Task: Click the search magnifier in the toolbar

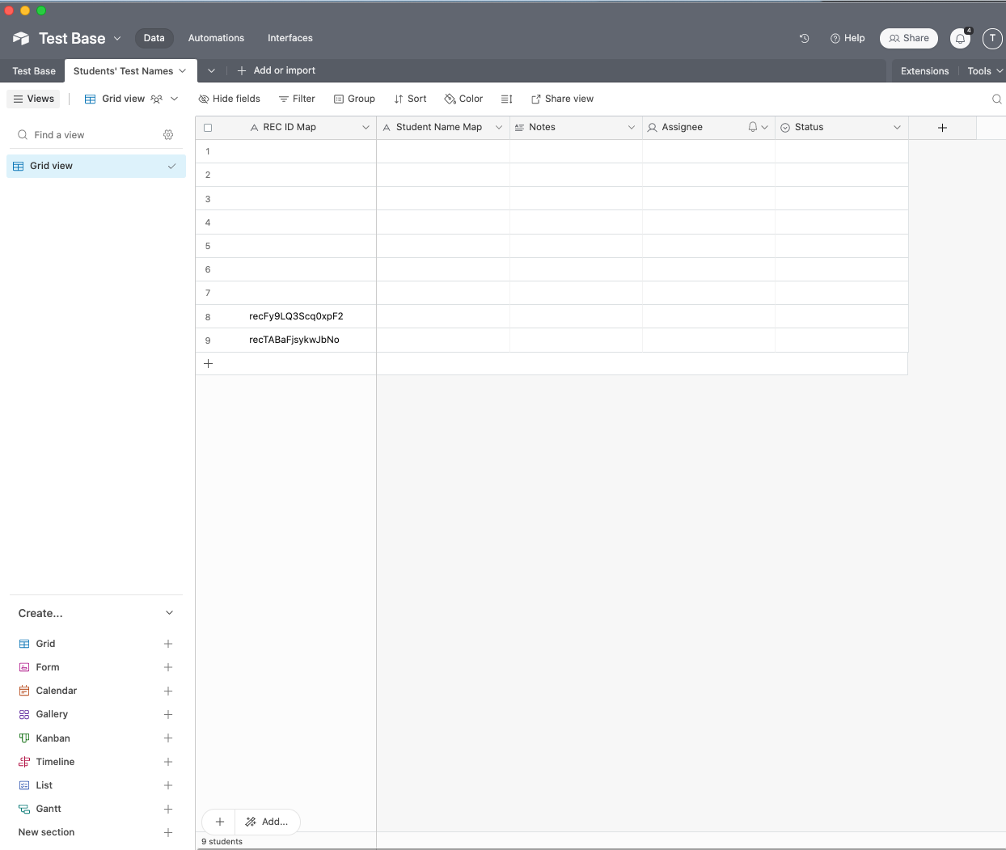Action: tap(996, 99)
